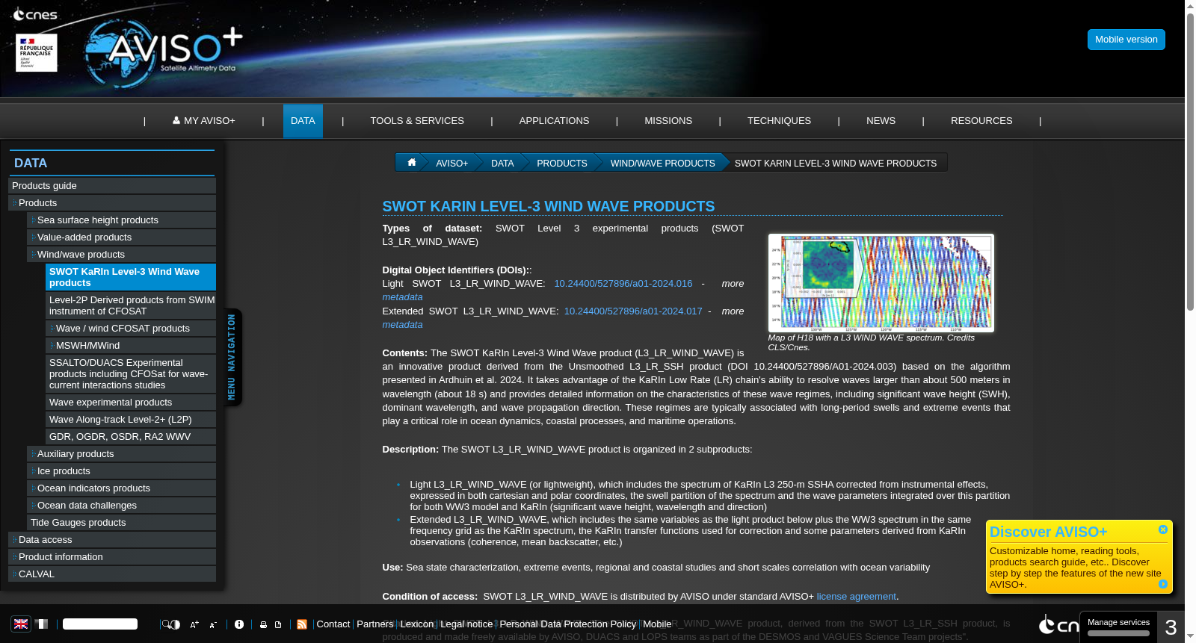The width and height of the screenshot is (1196, 643).
Task: Click the home icon in the breadcrumb
Action: click(x=411, y=162)
